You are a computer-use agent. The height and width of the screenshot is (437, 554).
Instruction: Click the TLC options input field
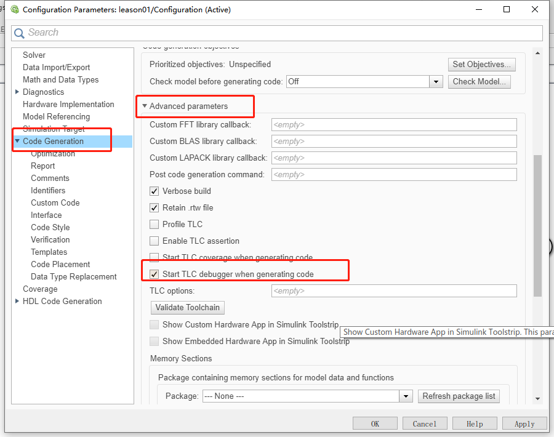[394, 291]
